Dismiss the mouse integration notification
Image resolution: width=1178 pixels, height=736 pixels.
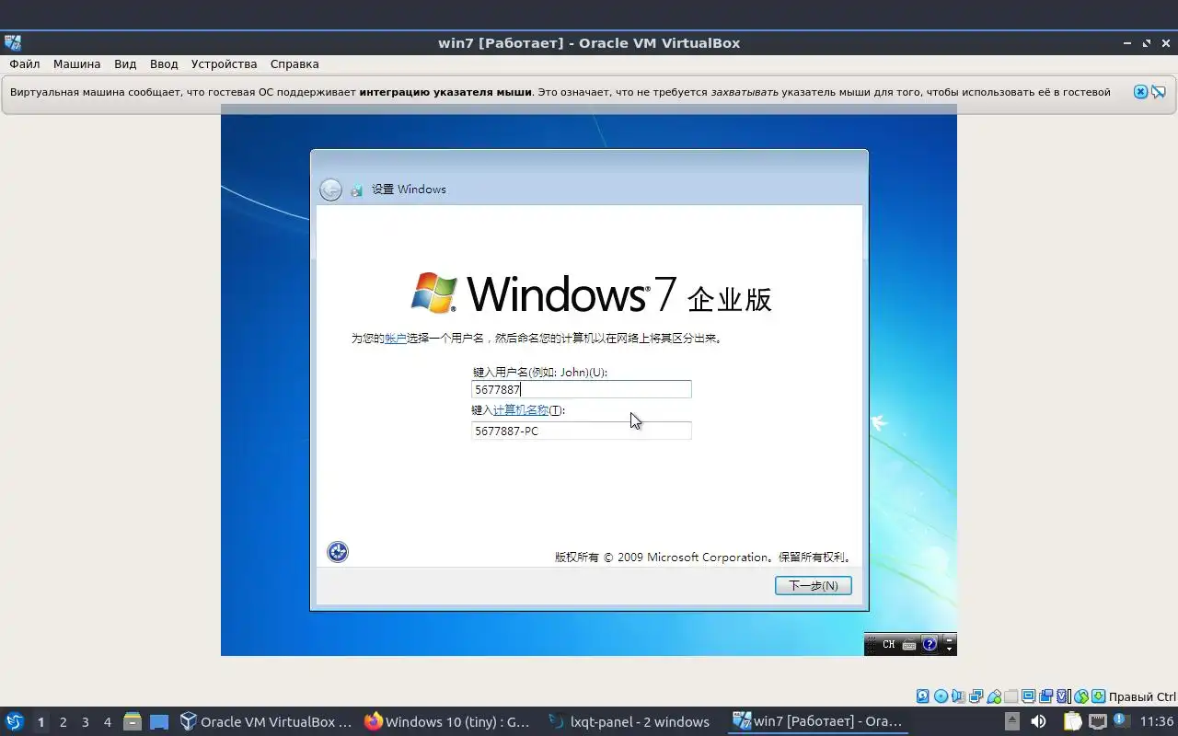[x=1140, y=92]
